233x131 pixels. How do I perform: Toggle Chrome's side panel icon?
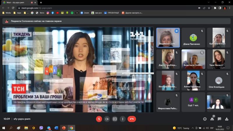(220, 8)
